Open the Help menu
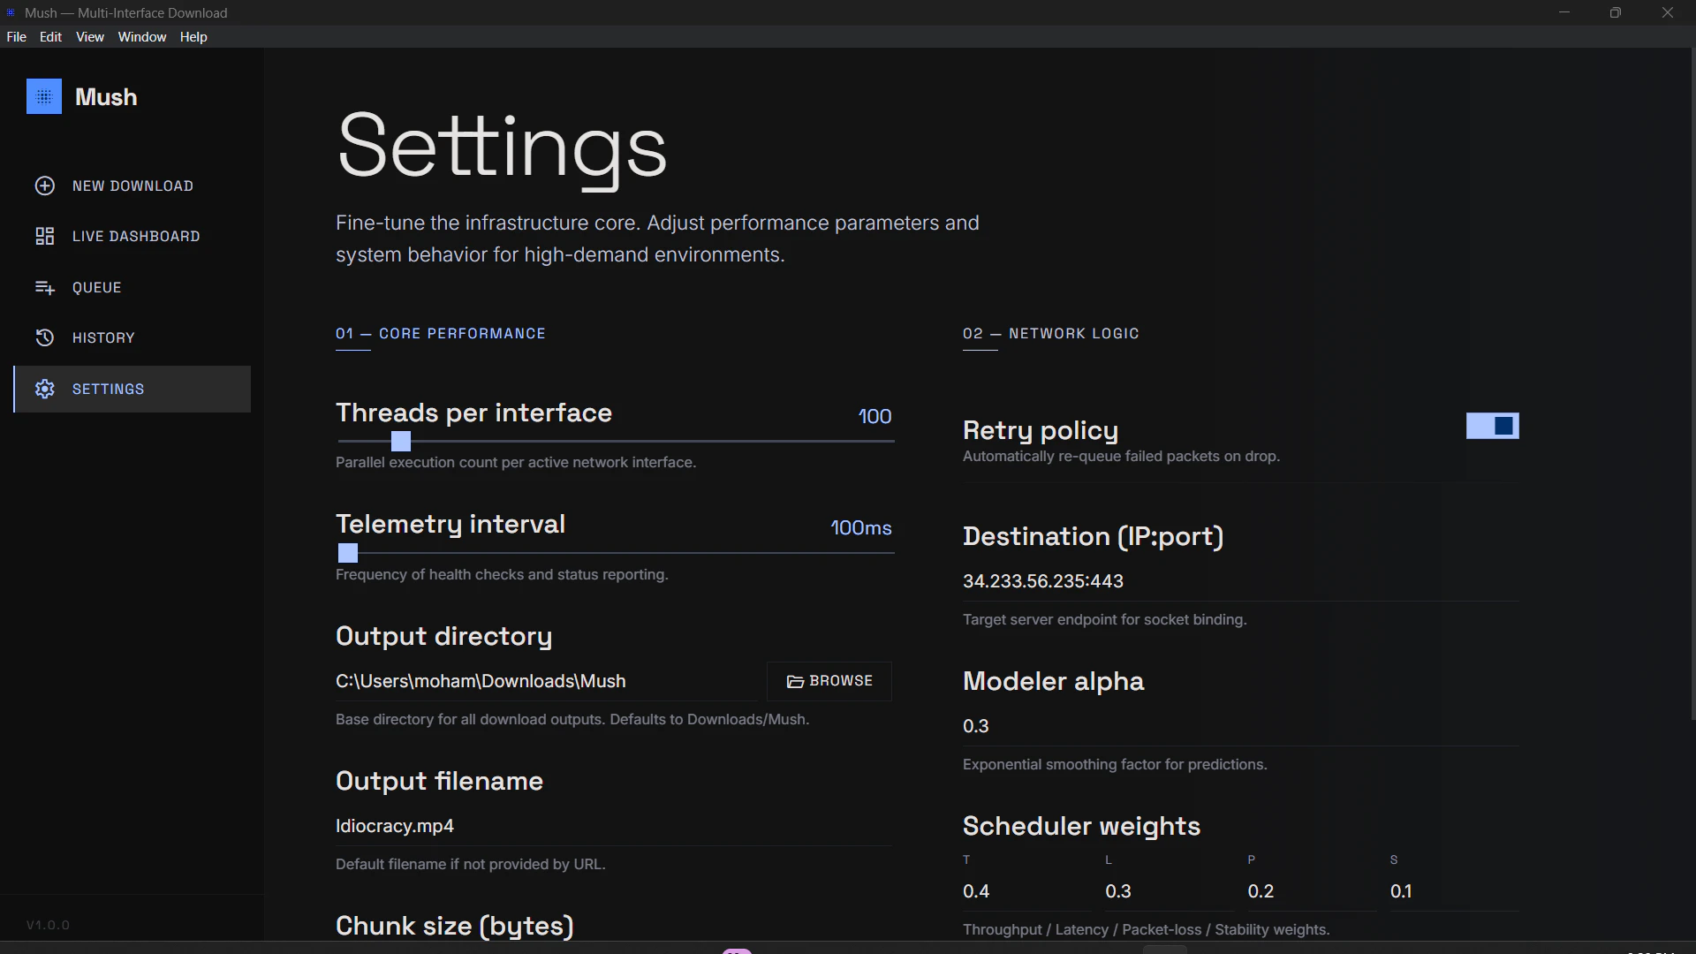Viewport: 1696px width, 954px height. [193, 36]
